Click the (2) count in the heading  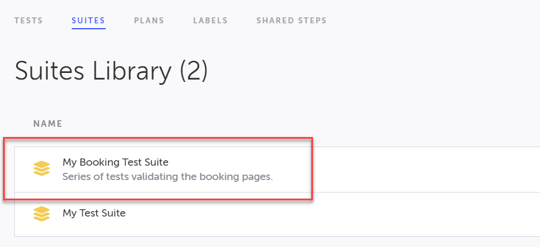194,71
